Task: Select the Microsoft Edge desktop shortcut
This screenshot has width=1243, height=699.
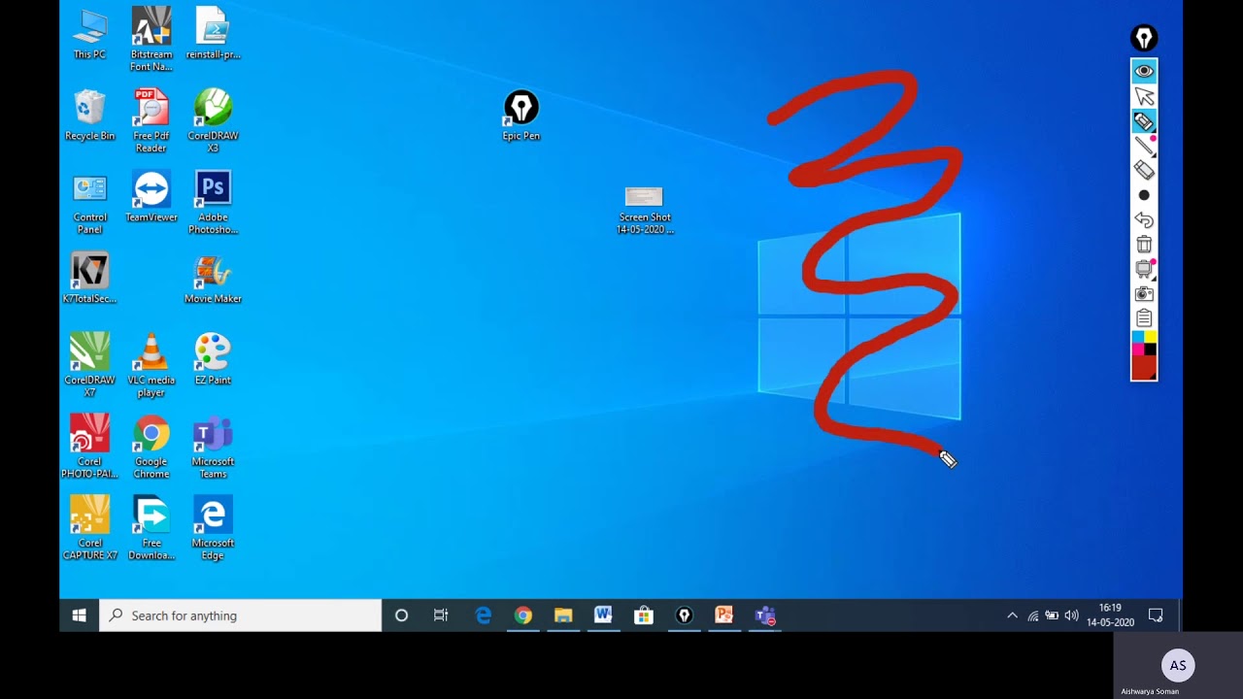Action: click(x=213, y=528)
